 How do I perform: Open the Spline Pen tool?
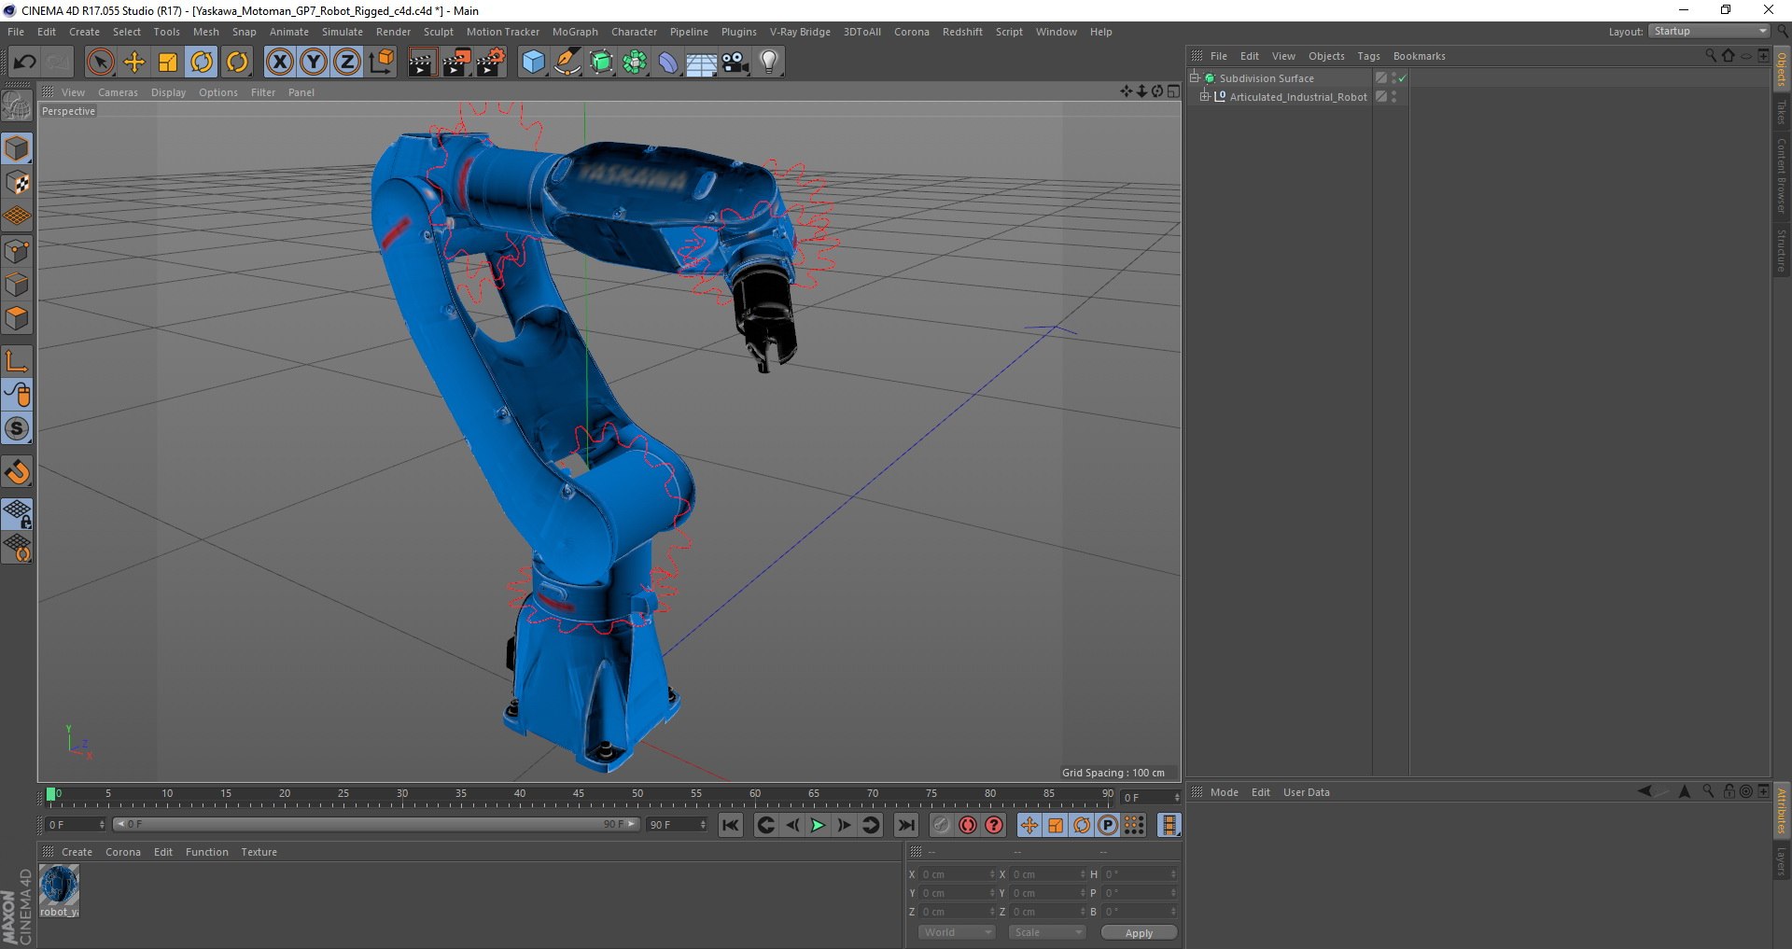[567, 63]
